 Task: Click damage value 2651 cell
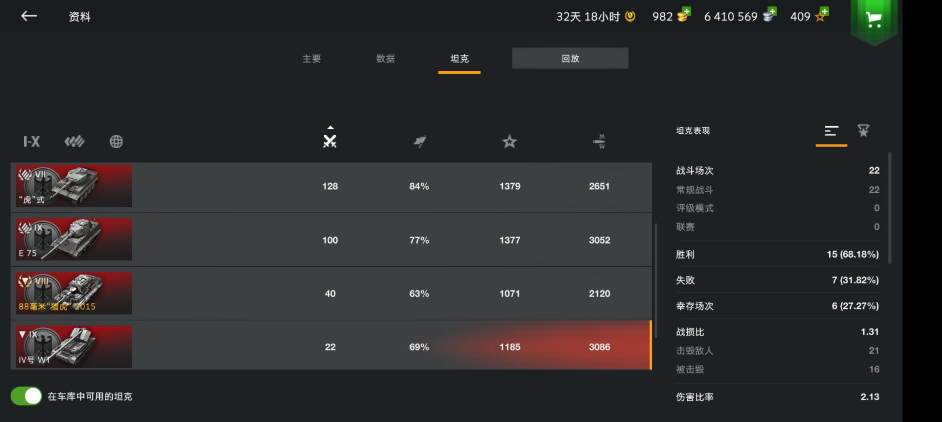point(599,186)
